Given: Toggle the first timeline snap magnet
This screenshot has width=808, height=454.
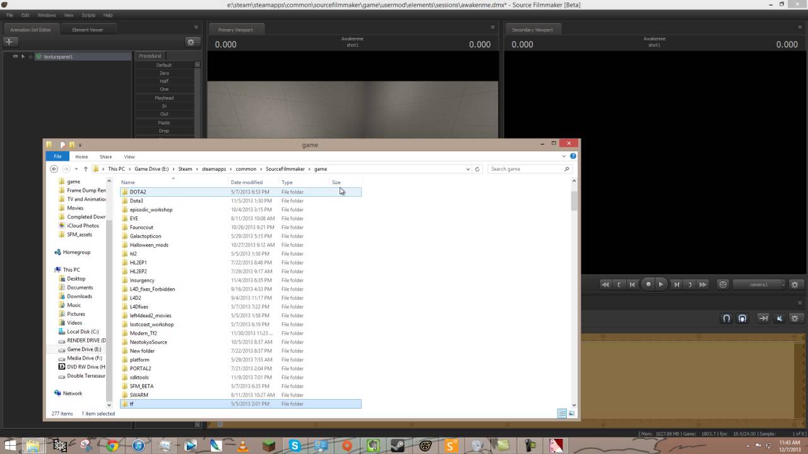Looking at the screenshot, I should [727, 318].
